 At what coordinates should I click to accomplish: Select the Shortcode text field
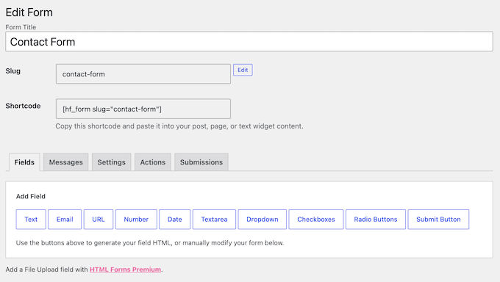pos(143,109)
